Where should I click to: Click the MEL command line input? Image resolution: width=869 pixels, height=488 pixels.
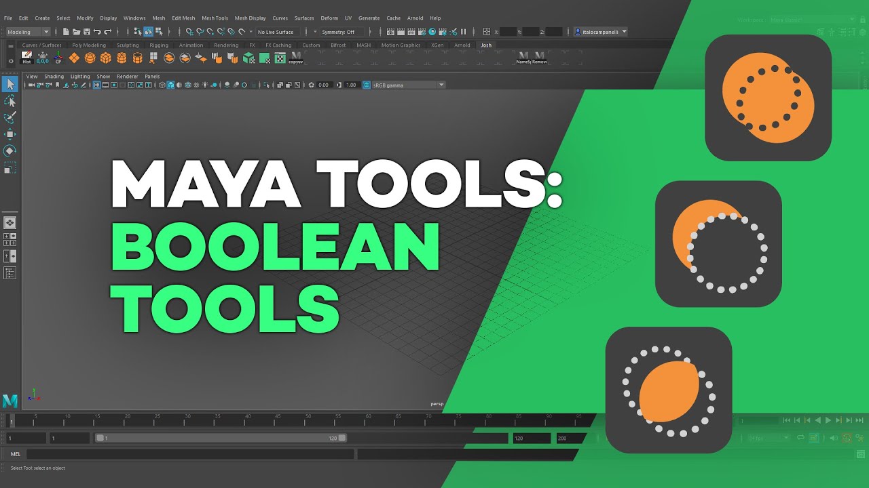click(x=190, y=454)
